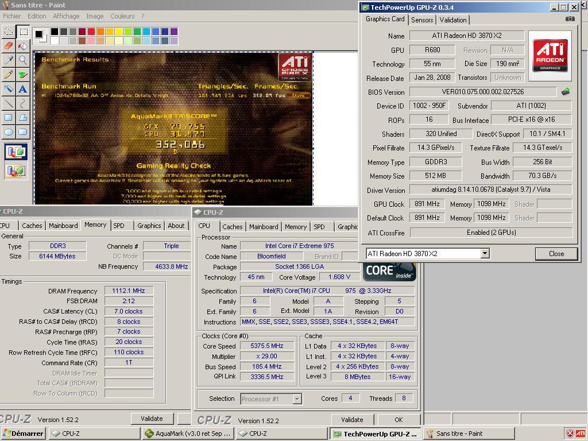Viewport: 588px width, 441px height.
Task: Enable opaque selection mode in Paint
Action: pyautogui.click(x=16, y=152)
